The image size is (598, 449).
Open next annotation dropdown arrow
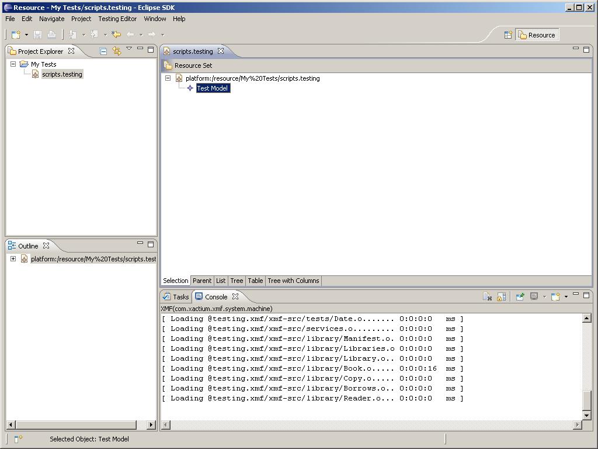(x=84, y=34)
